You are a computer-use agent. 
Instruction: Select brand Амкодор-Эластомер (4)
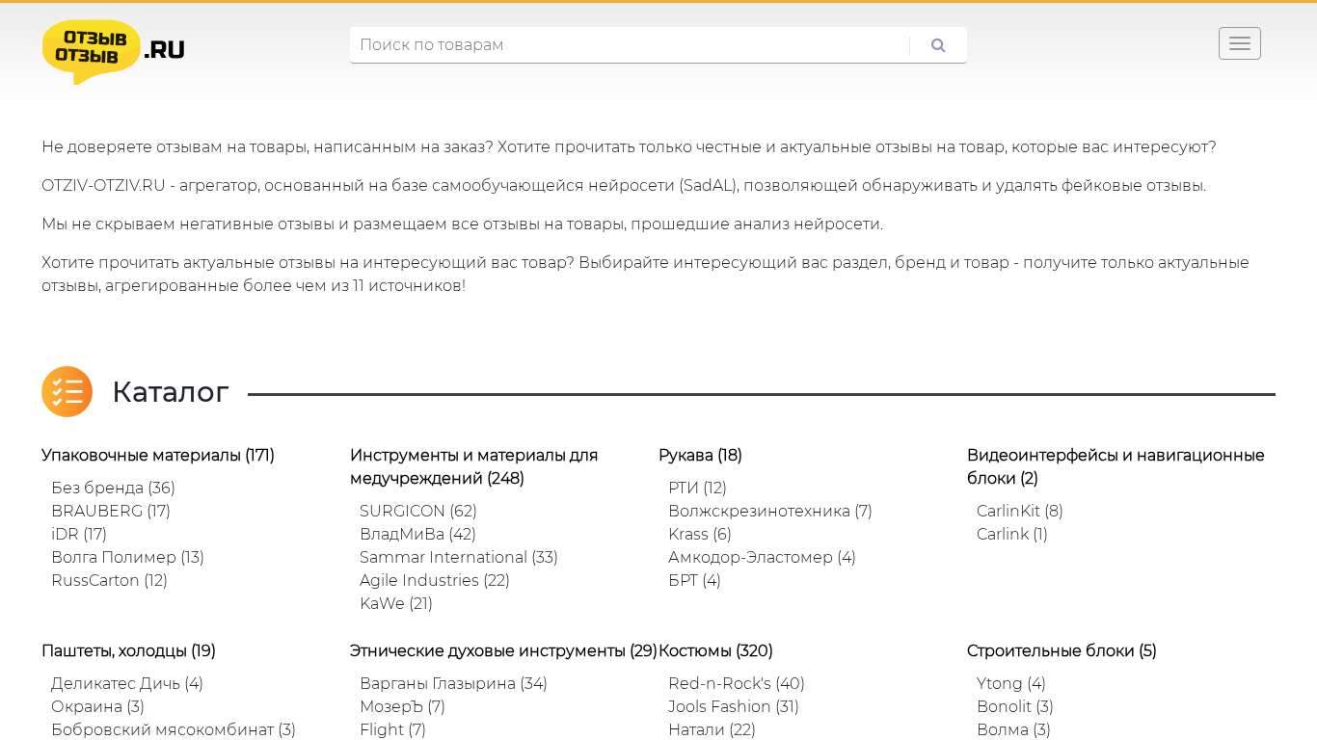click(762, 557)
